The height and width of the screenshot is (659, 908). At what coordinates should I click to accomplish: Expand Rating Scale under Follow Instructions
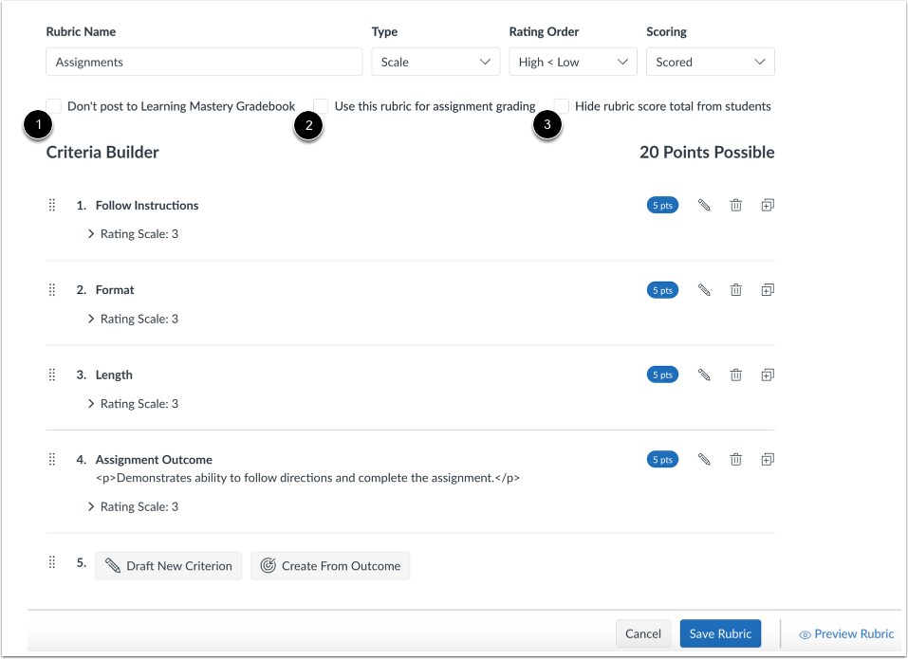(91, 233)
